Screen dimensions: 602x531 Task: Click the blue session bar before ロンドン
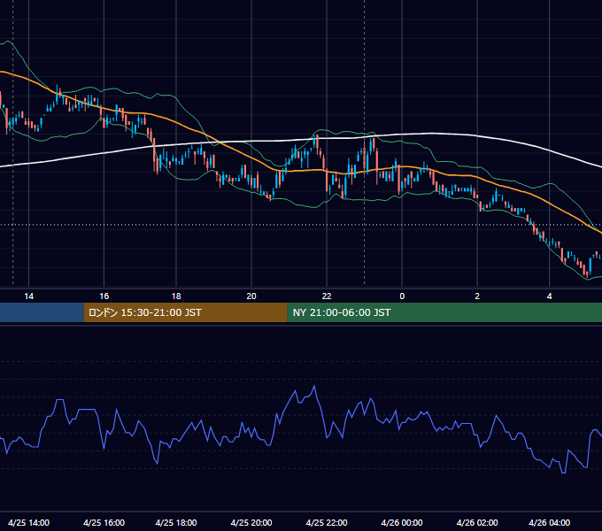pos(42,312)
